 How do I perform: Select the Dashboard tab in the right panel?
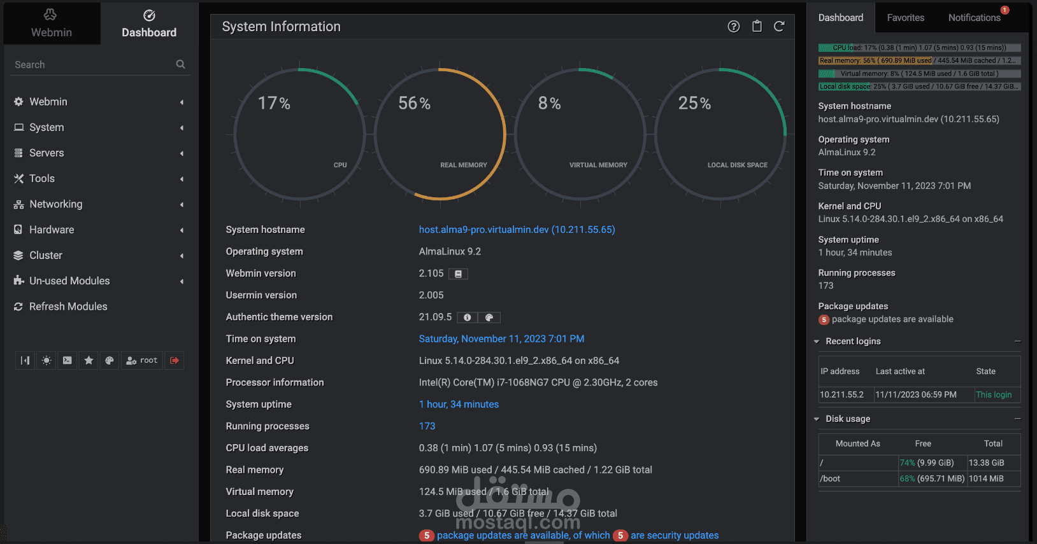click(841, 18)
